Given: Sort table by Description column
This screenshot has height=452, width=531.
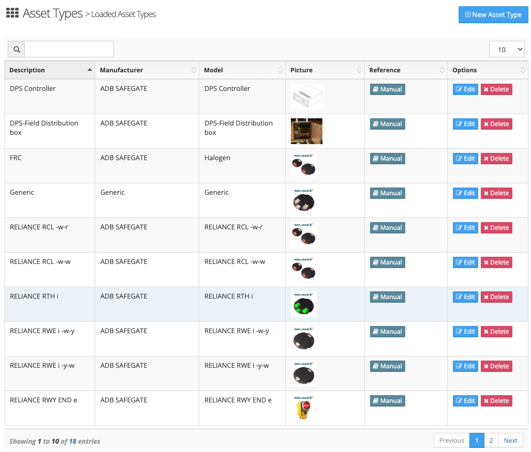Looking at the screenshot, I should 50,70.
